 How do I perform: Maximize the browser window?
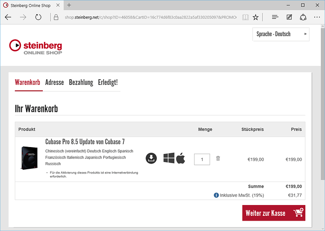pos(303,5)
